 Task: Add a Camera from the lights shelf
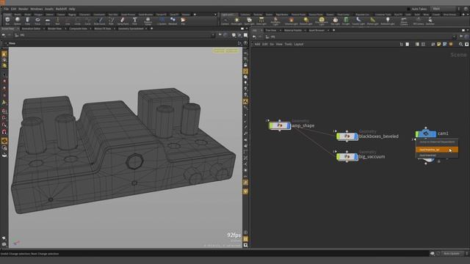click(x=225, y=21)
